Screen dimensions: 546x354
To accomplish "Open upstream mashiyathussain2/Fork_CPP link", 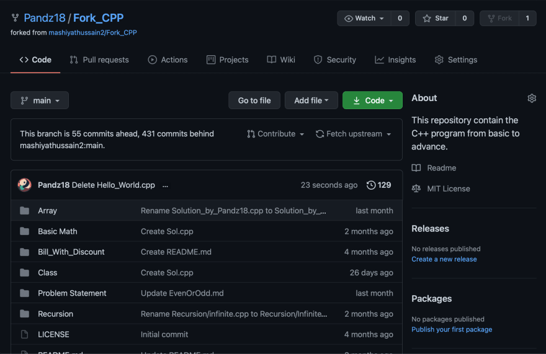I will pyautogui.click(x=92, y=32).
